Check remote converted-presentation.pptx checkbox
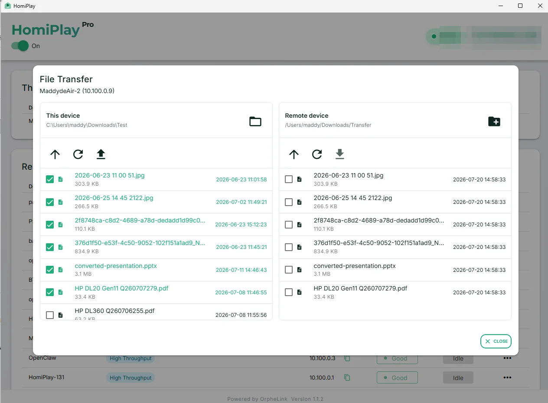Viewport: 548px width, 403px height. coord(289,270)
